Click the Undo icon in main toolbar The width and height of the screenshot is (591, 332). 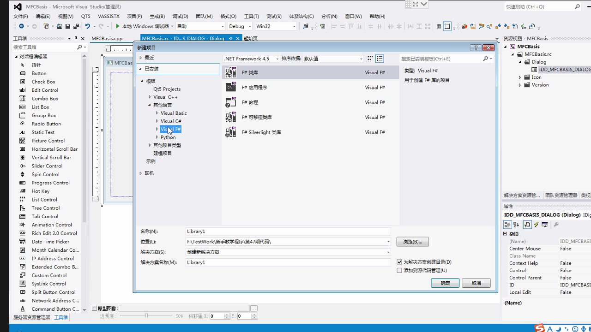tap(88, 26)
